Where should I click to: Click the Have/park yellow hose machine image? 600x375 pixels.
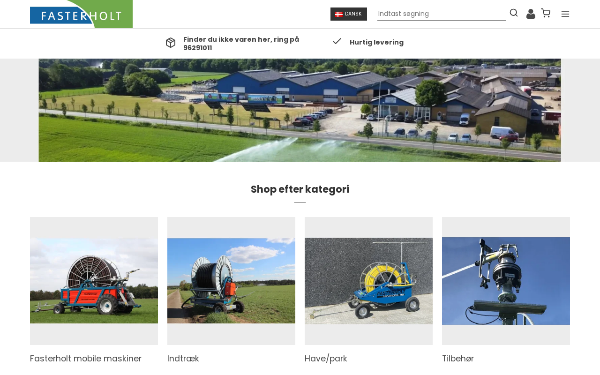(368, 281)
